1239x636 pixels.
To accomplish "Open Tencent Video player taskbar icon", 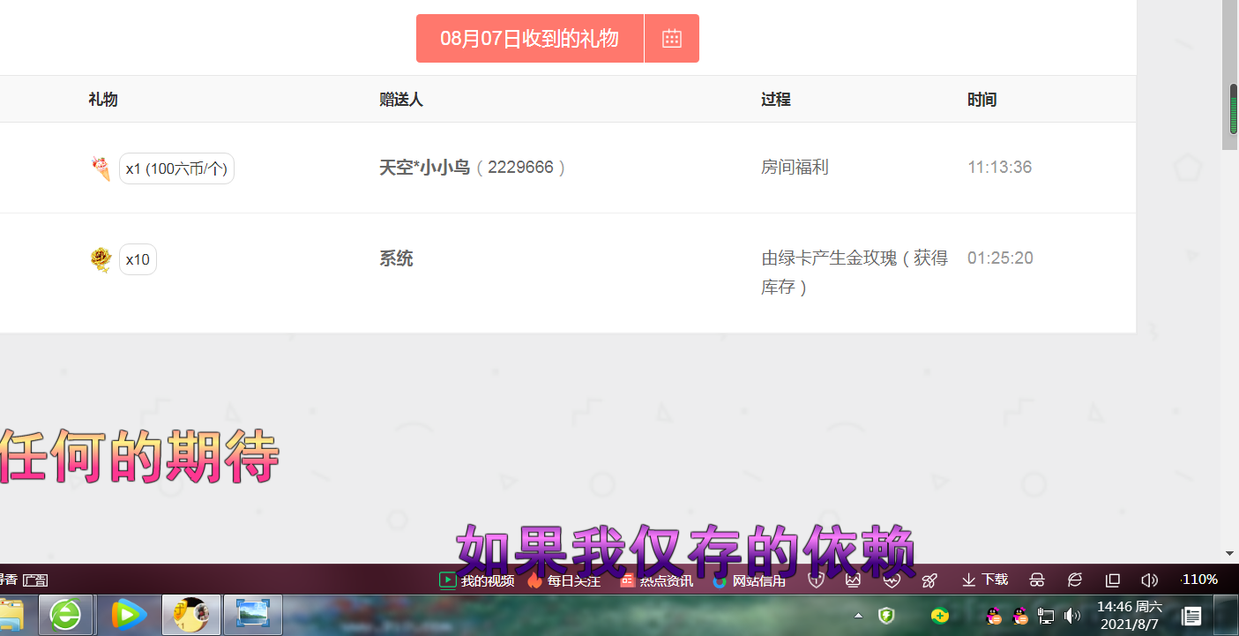I will tap(129, 615).
